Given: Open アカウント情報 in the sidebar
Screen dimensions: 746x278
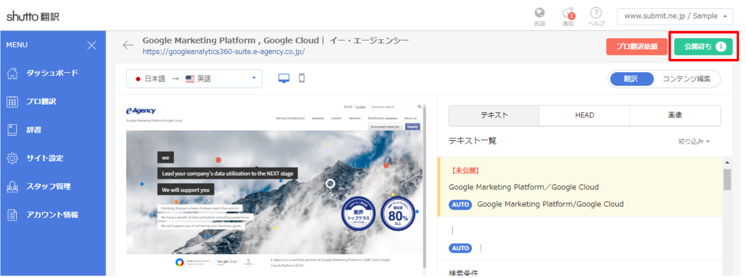Looking at the screenshot, I should [x=52, y=215].
